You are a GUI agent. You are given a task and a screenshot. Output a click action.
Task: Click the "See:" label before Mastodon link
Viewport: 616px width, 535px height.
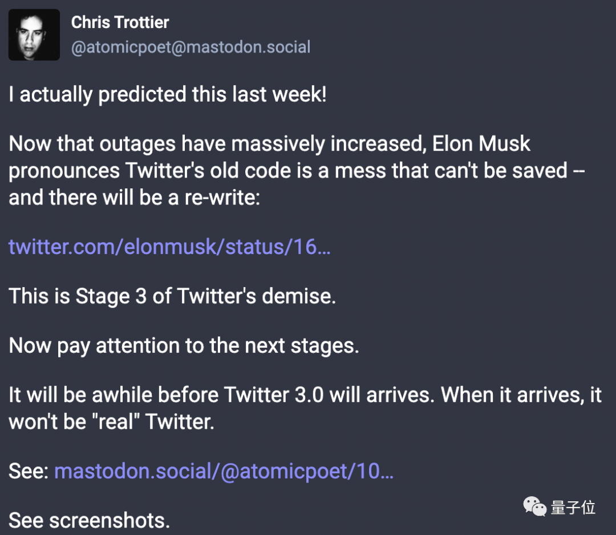(x=29, y=472)
